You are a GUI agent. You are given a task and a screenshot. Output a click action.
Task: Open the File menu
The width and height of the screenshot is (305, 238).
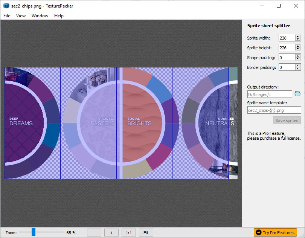coord(7,16)
